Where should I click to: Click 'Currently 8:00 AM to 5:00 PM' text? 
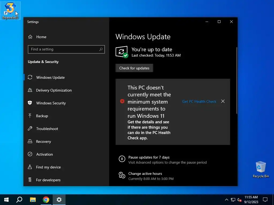coord(151,179)
